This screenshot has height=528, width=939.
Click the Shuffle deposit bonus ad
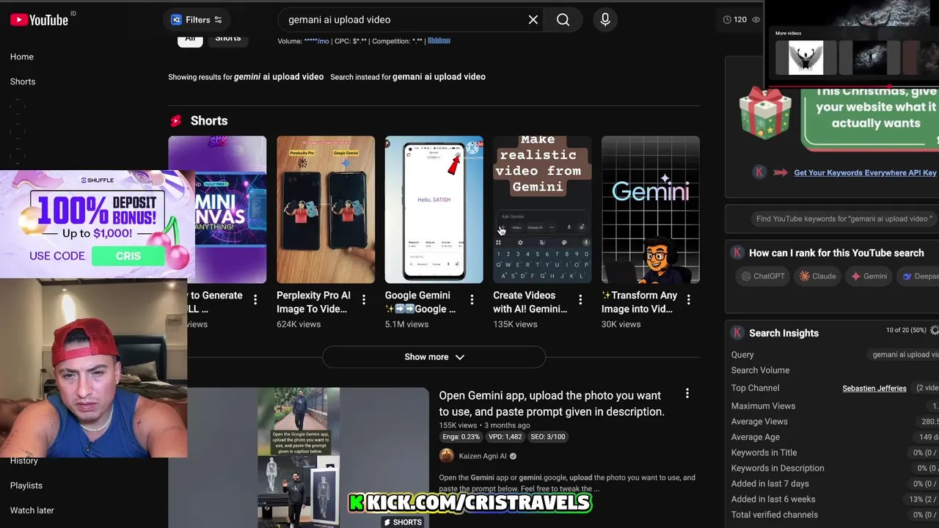point(98,224)
